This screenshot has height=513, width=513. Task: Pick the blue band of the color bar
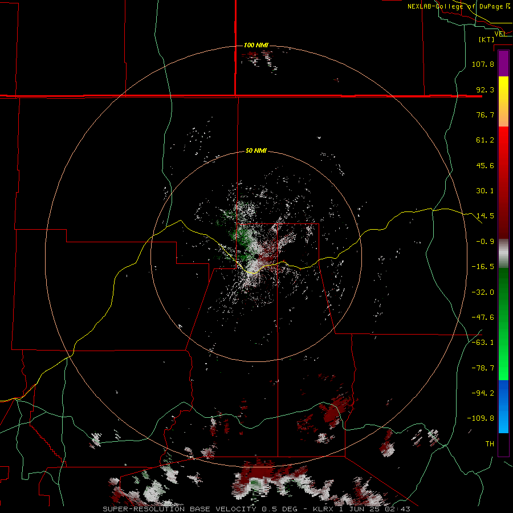pos(503,406)
